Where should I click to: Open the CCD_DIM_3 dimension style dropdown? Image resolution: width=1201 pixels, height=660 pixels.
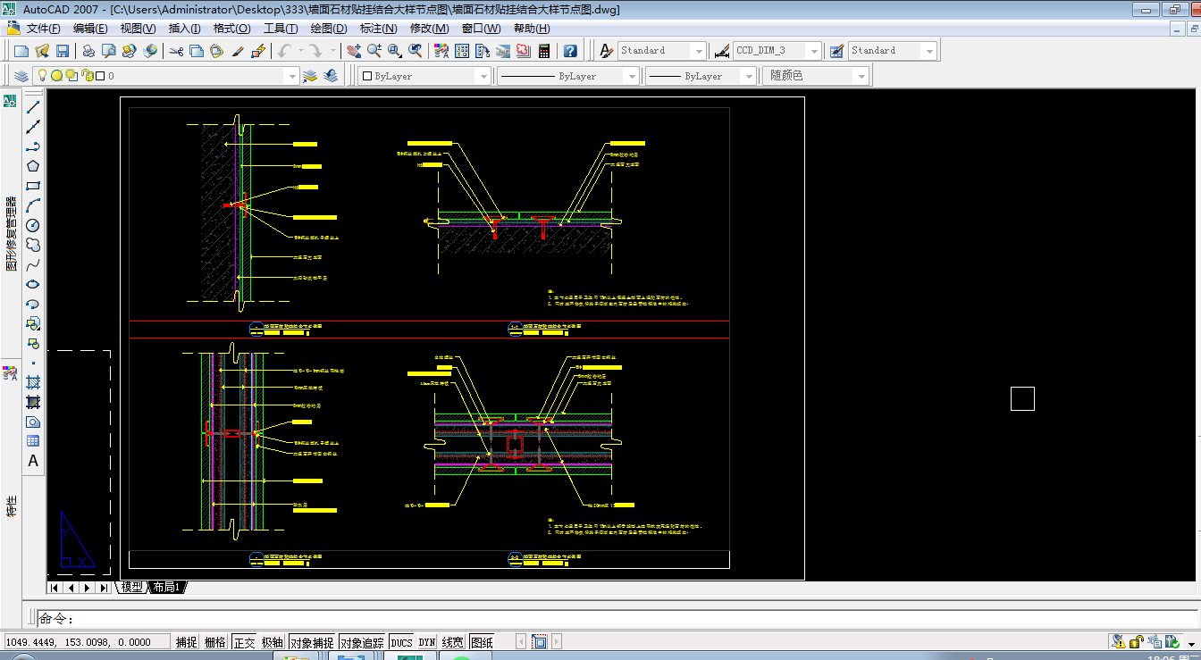813,51
